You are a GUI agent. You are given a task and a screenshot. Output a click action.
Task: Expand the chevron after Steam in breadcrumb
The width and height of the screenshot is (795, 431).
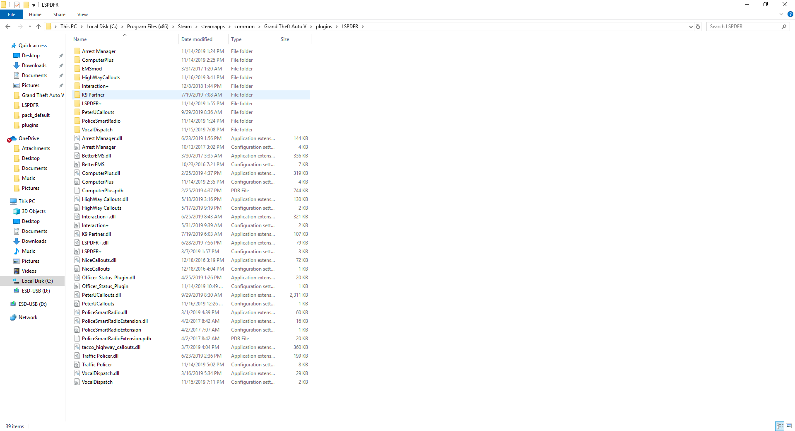point(197,27)
